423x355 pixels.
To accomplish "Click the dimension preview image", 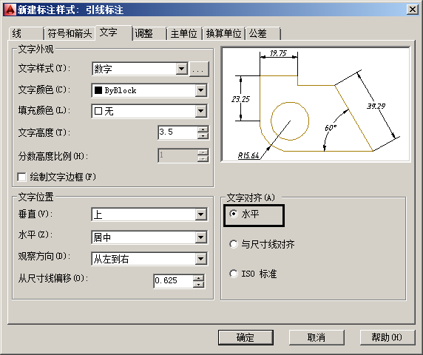I will point(315,104).
